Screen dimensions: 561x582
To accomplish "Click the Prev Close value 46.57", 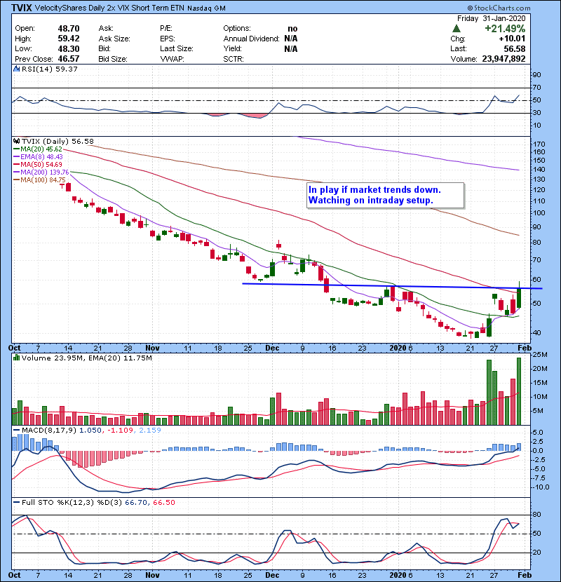I will [x=69, y=59].
